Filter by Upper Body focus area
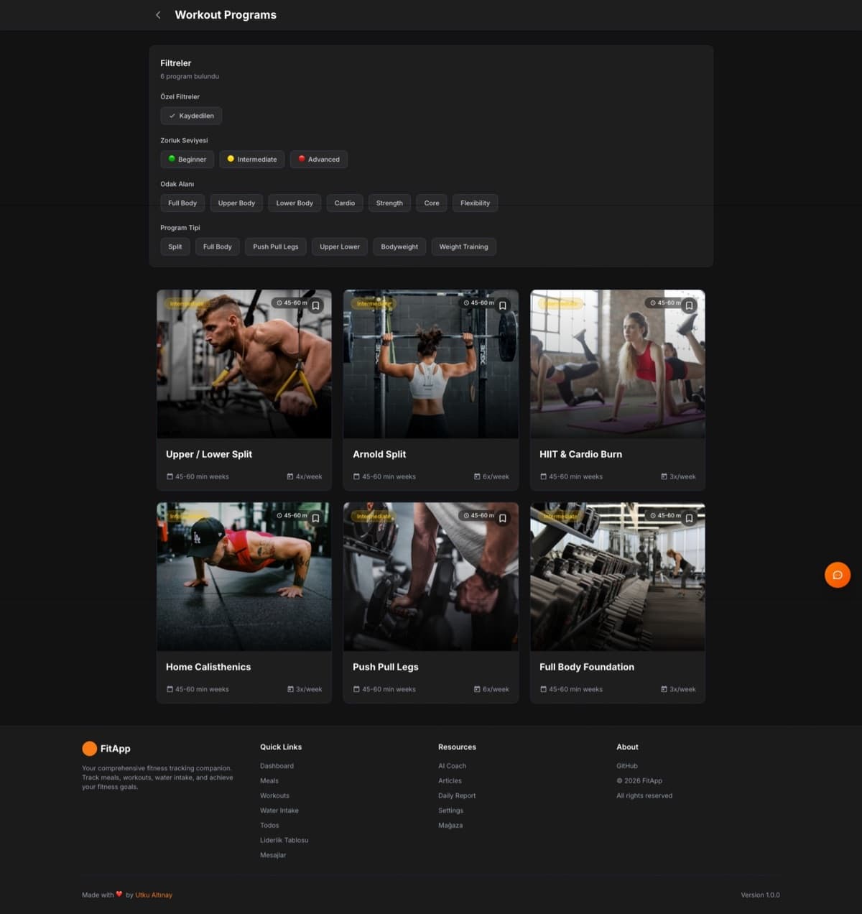Viewport: 862px width, 914px height. click(x=236, y=203)
